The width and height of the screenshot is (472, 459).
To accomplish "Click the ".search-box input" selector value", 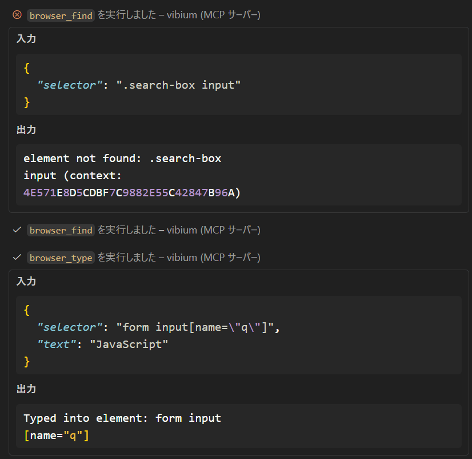I will [x=178, y=85].
